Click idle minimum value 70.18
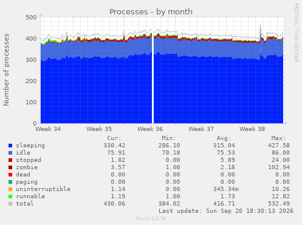Viewport: 302px width, 225px height. 171,153
